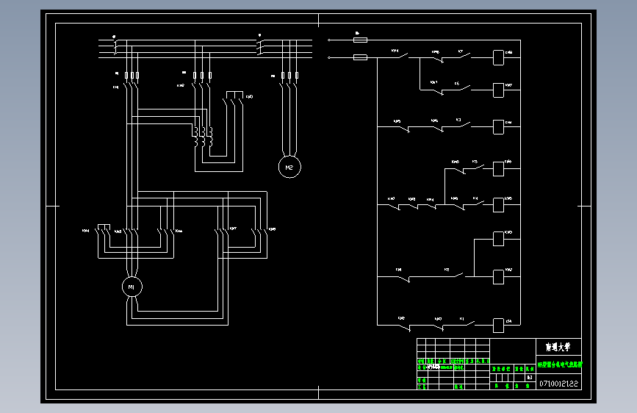Select the K6 contact label
637x413 pixels.
tap(457, 83)
